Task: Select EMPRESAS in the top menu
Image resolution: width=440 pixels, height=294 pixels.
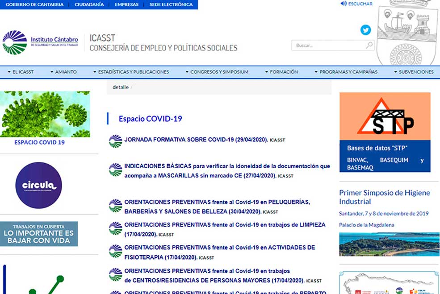Action: 126,4
